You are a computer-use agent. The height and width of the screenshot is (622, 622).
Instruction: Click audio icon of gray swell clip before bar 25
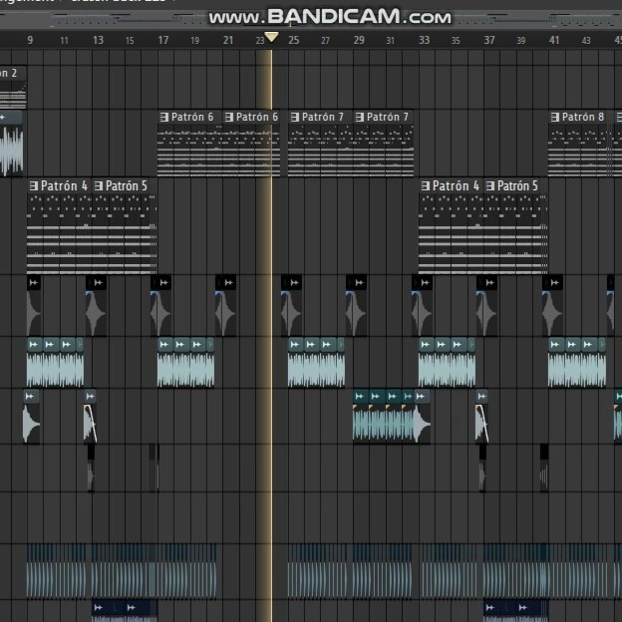294,283
